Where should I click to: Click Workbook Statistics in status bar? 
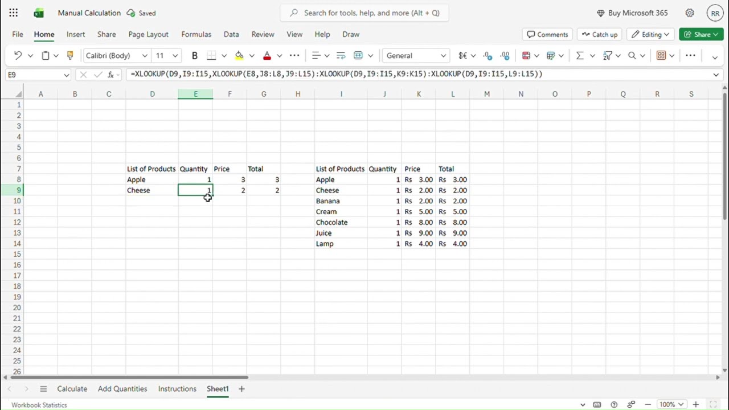39,405
